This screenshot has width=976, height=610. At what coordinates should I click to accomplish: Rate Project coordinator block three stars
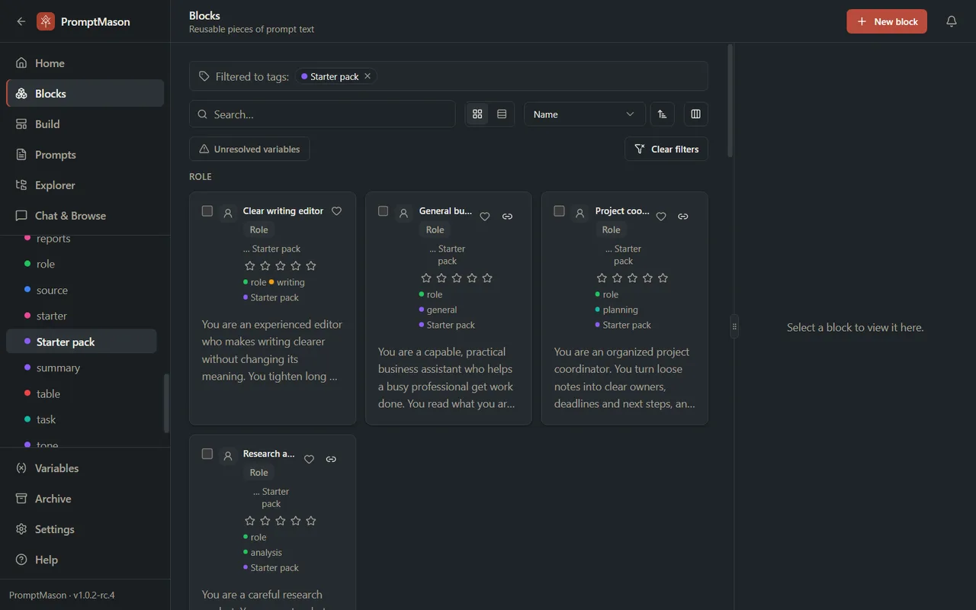tap(633, 278)
